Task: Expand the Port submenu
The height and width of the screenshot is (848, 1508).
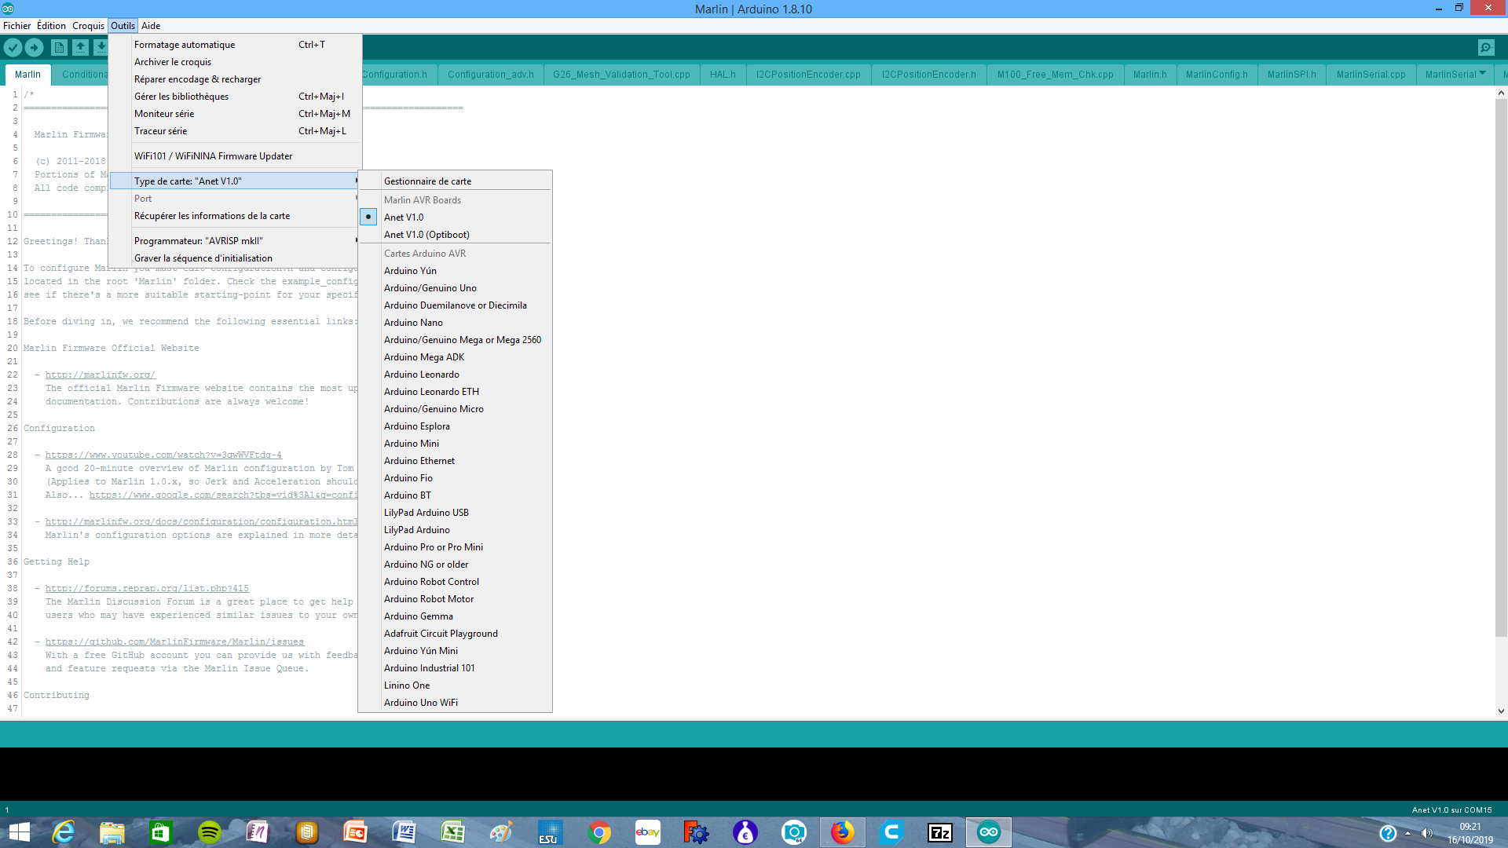Action: click(236, 199)
